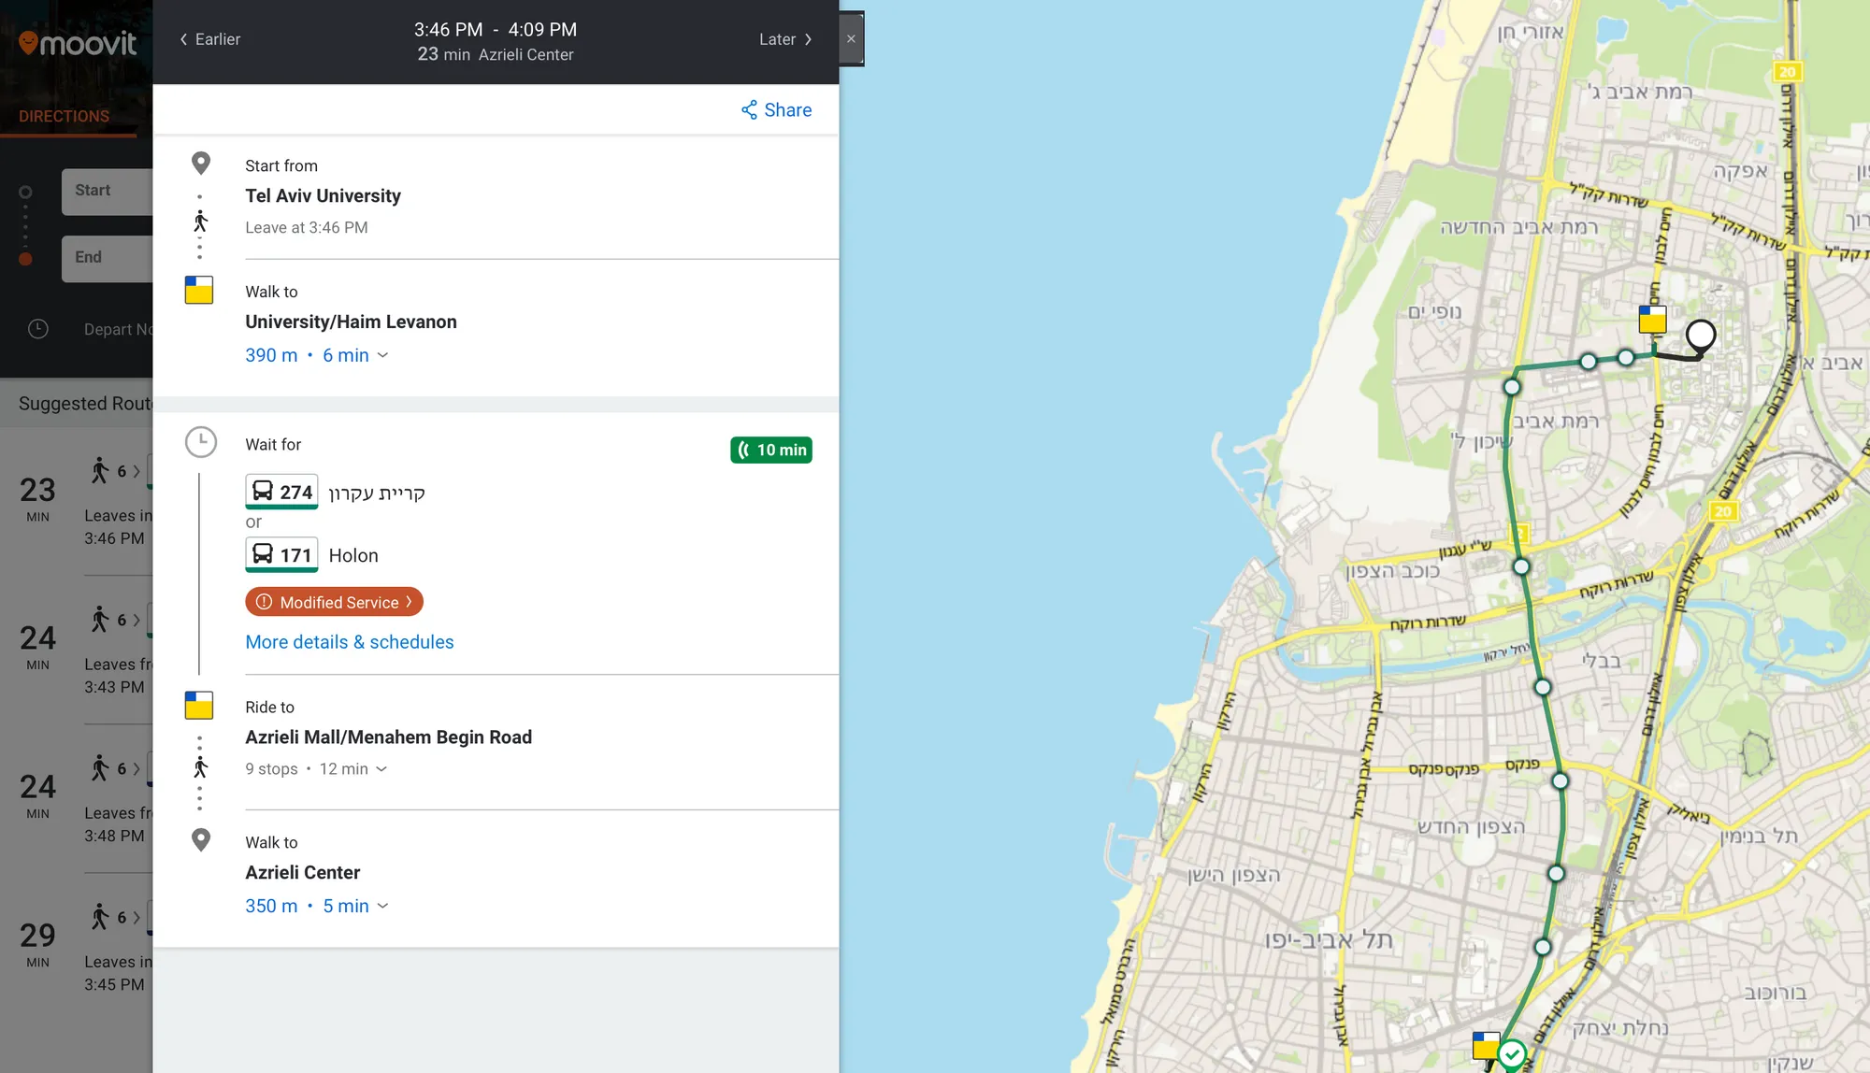Click the green check destination marker on the map
Screen dimensions: 1870x1073
[1512, 1054]
